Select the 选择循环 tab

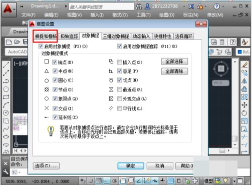tap(184, 36)
